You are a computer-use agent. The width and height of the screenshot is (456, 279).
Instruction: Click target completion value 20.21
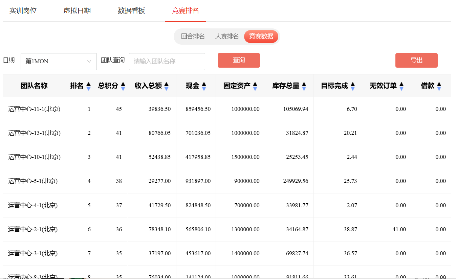coord(350,133)
